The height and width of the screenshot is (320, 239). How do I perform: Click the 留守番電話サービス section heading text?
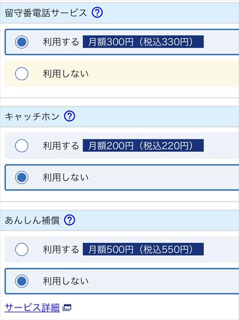pos(46,13)
